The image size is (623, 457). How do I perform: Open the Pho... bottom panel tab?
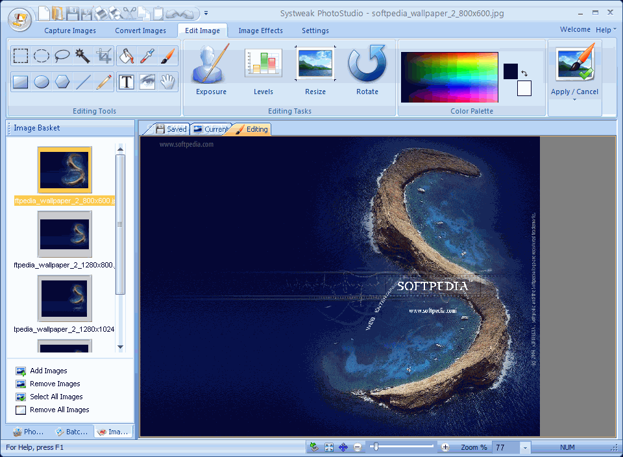(28, 432)
